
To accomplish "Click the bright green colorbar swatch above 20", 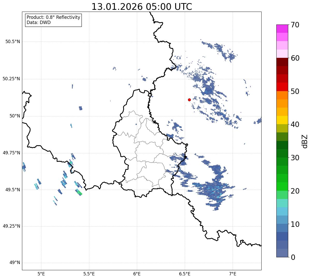I will coord(282,186).
